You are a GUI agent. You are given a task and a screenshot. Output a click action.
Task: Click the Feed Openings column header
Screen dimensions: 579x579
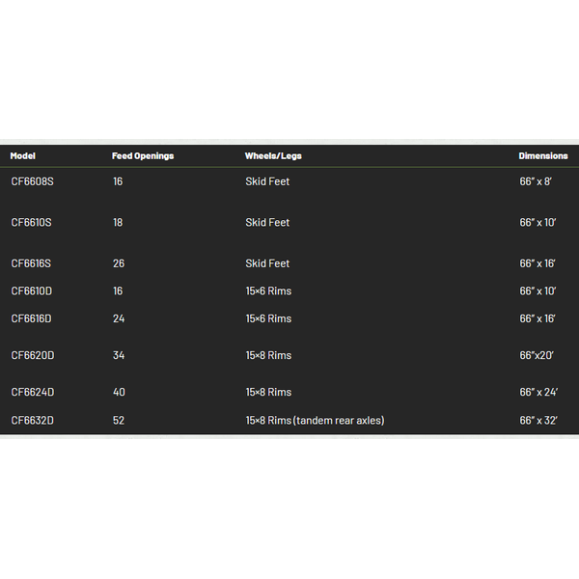click(143, 155)
